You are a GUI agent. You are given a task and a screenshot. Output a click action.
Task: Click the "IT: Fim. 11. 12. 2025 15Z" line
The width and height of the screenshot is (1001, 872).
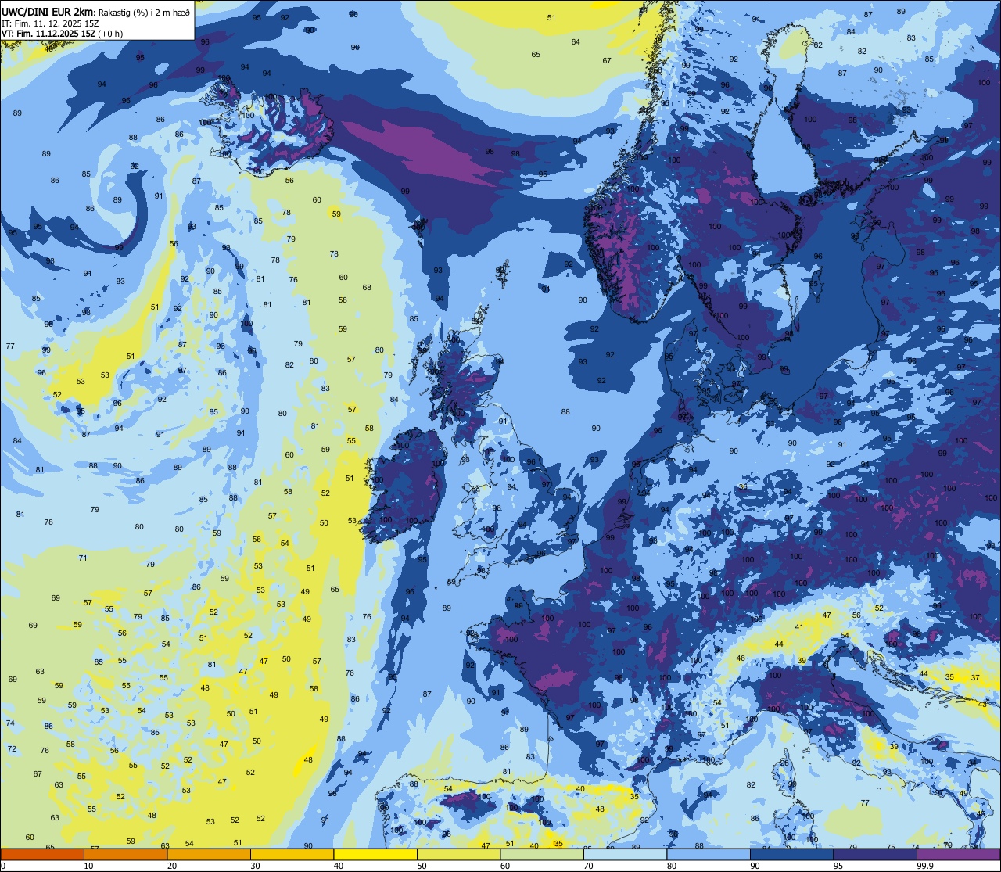[50, 23]
